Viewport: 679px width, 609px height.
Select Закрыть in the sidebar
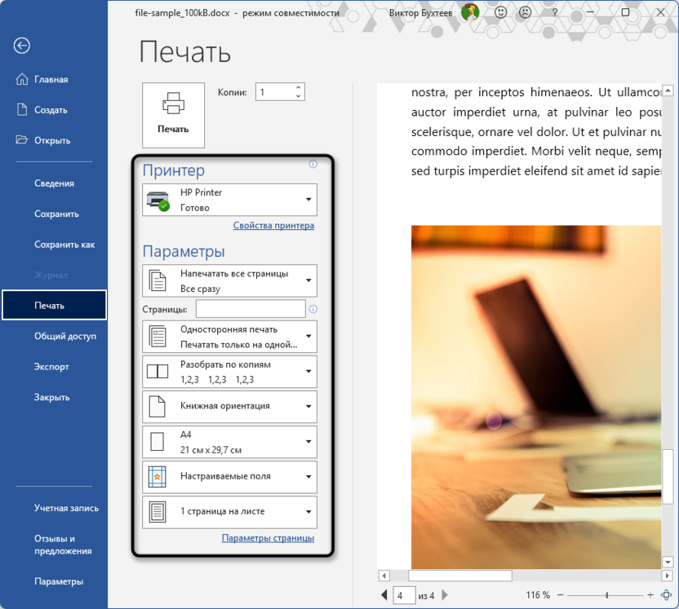54,397
